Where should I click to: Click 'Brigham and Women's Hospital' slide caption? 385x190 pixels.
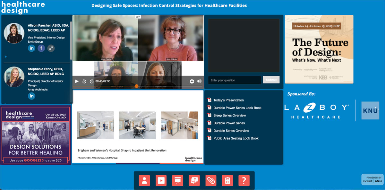(x=122, y=150)
